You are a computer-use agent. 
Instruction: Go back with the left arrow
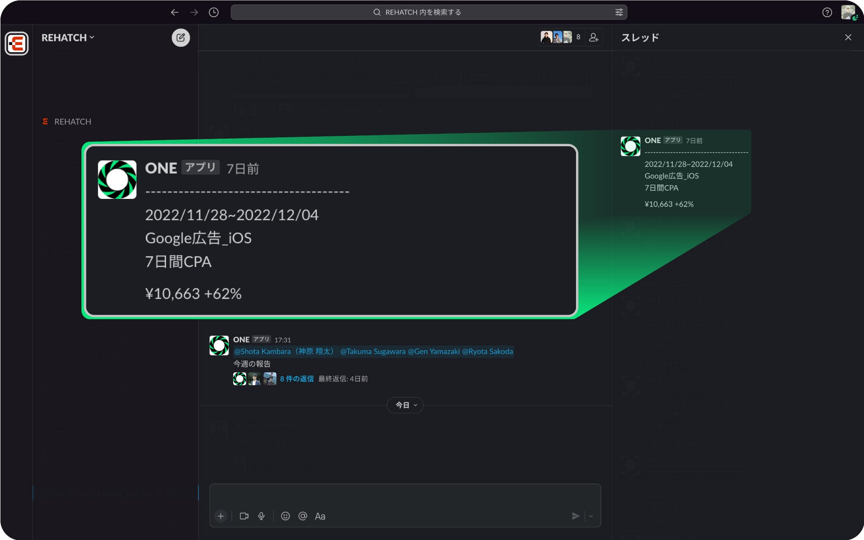point(175,13)
